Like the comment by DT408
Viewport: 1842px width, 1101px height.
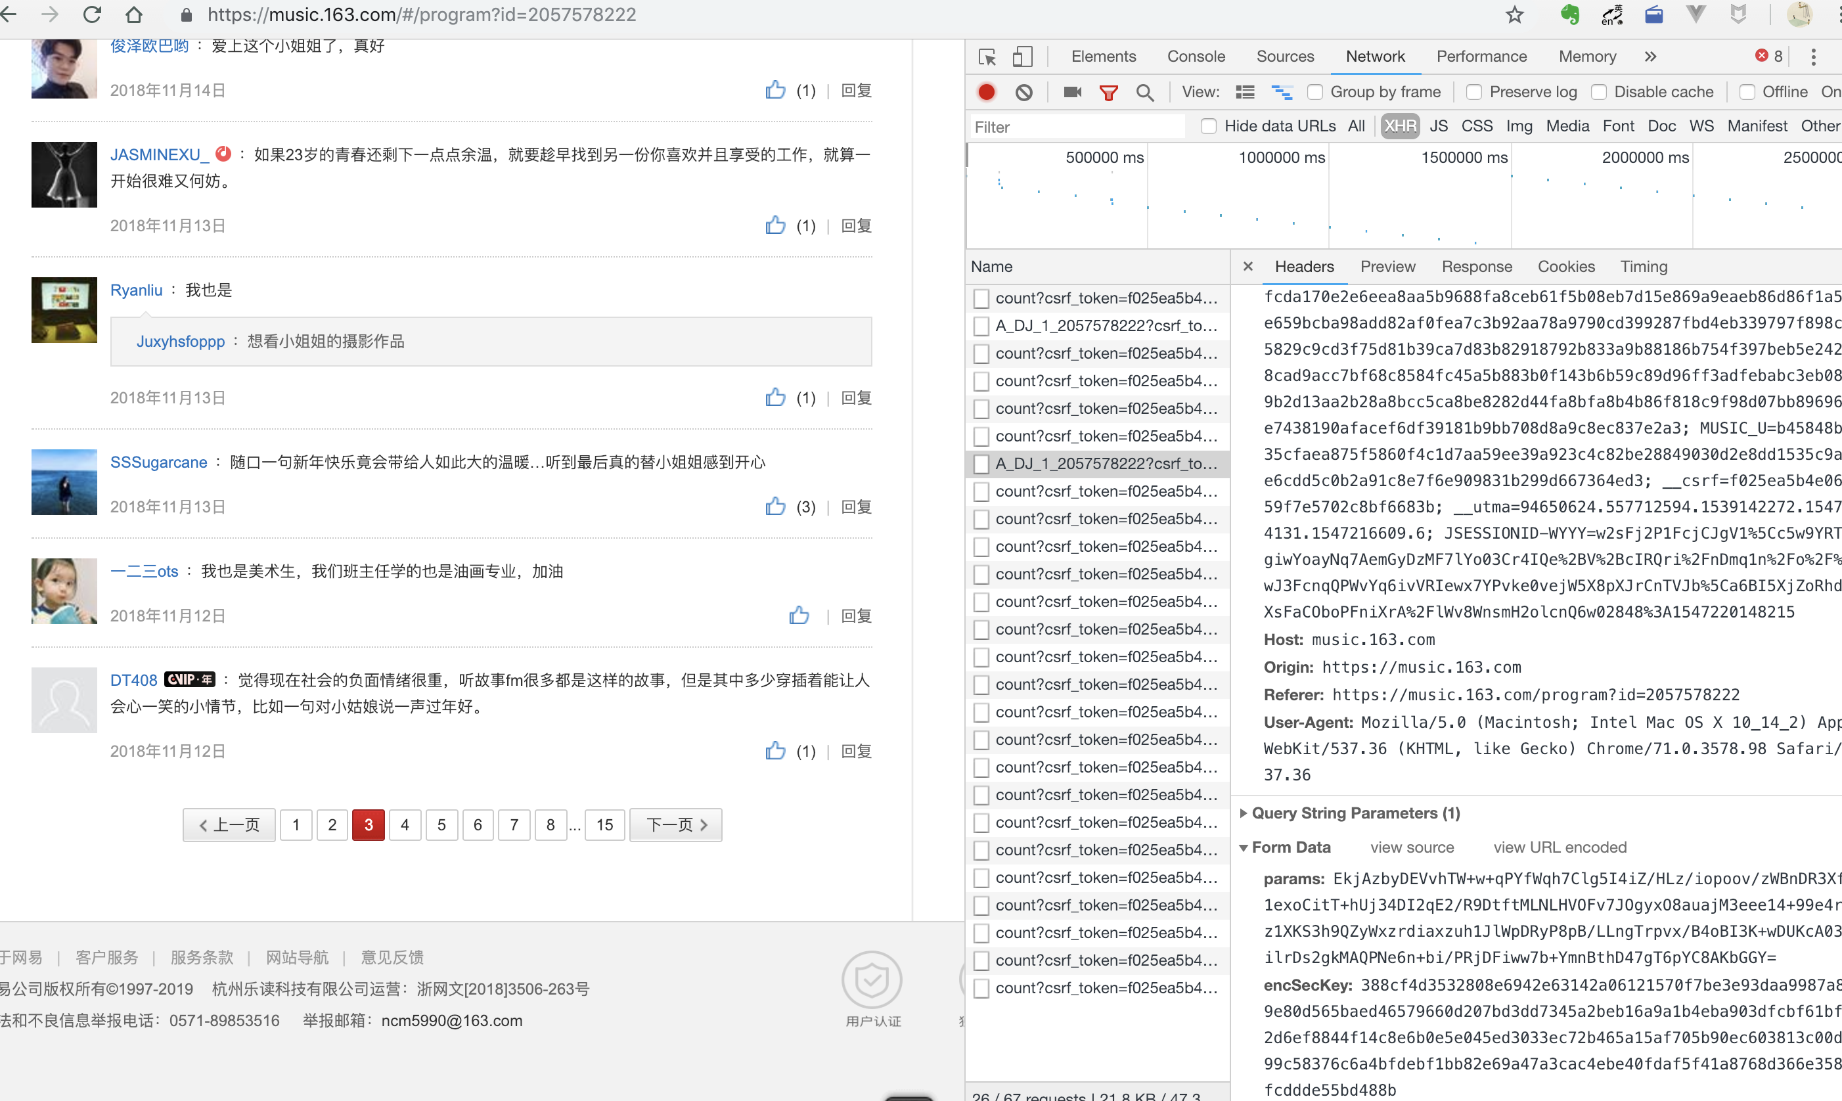775,750
